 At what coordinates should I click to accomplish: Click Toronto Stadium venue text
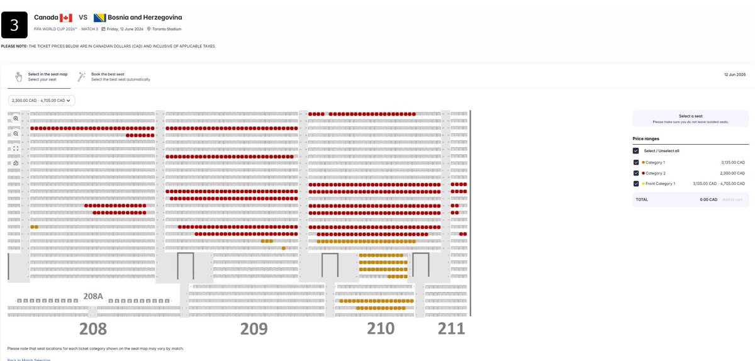(167, 29)
